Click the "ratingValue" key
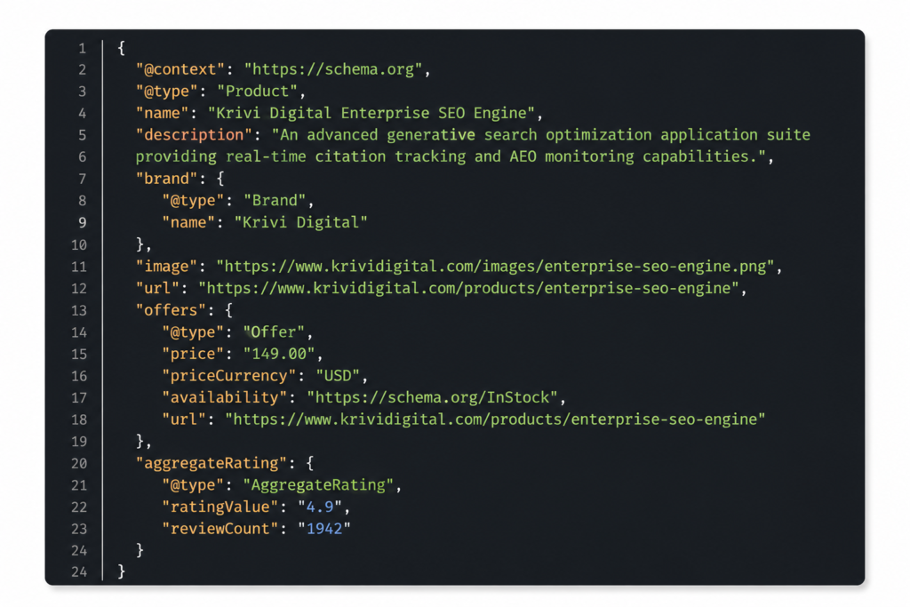The height and width of the screenshot is (607, 910). pos(220,507)
